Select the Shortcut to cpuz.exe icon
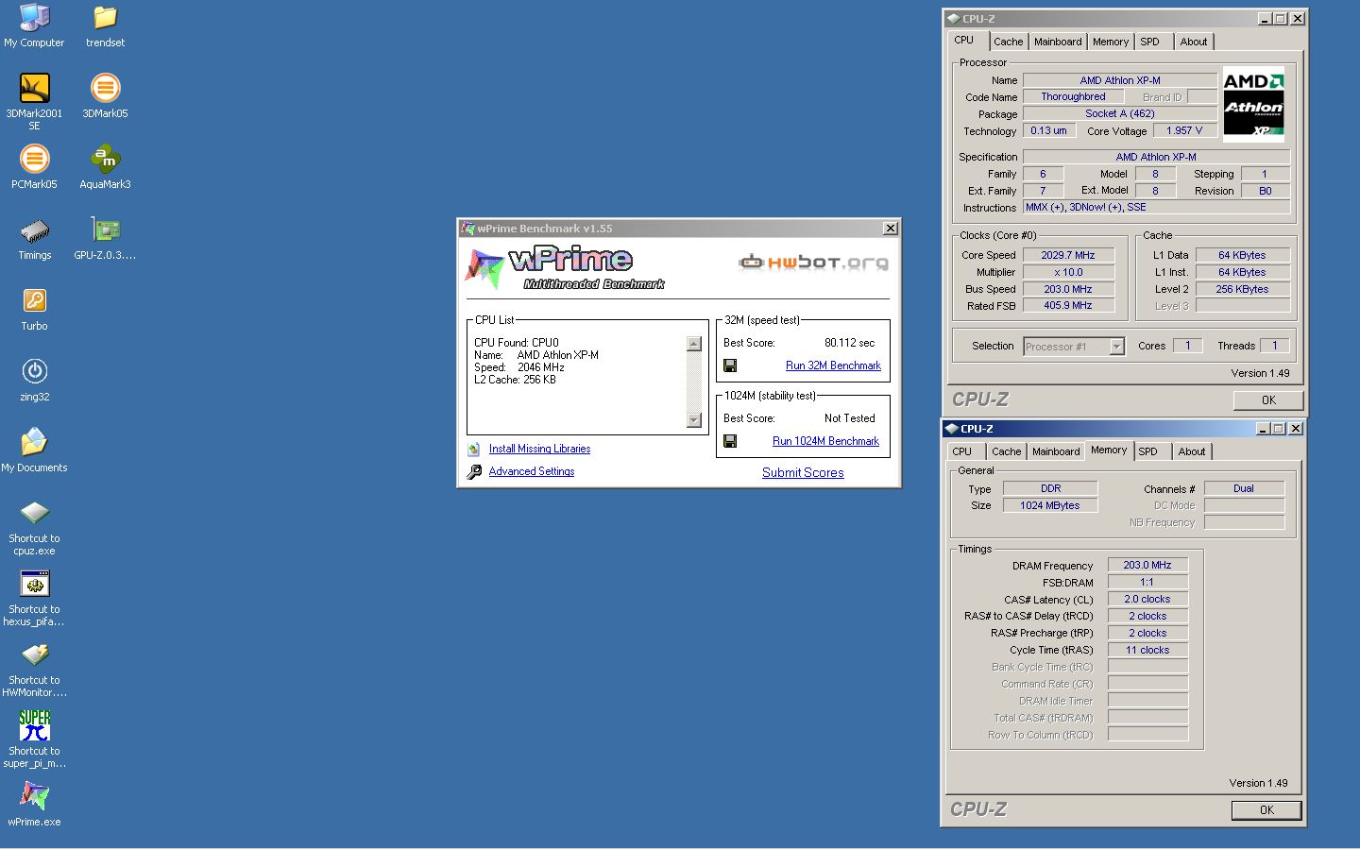 click(34, 513)
